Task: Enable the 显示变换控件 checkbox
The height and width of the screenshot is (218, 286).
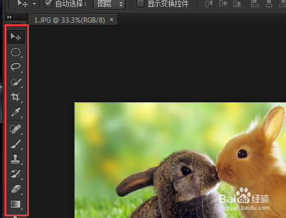Action: click(140, 3)
